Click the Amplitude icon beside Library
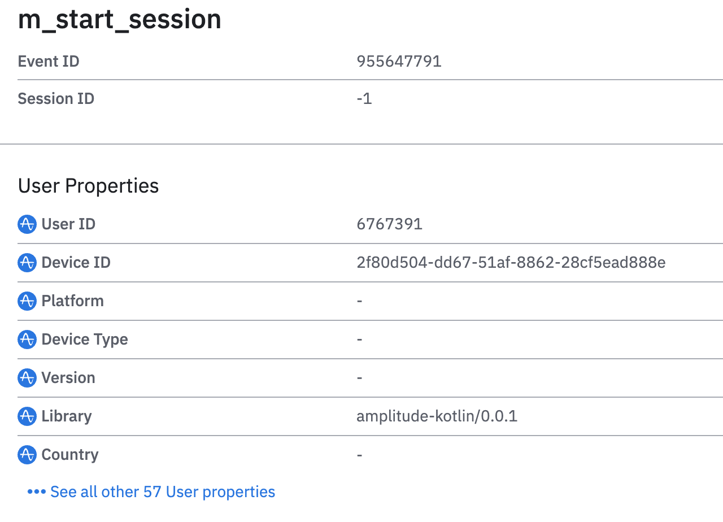This screenshot has height=522, width=723. click(x=27, y=416)
